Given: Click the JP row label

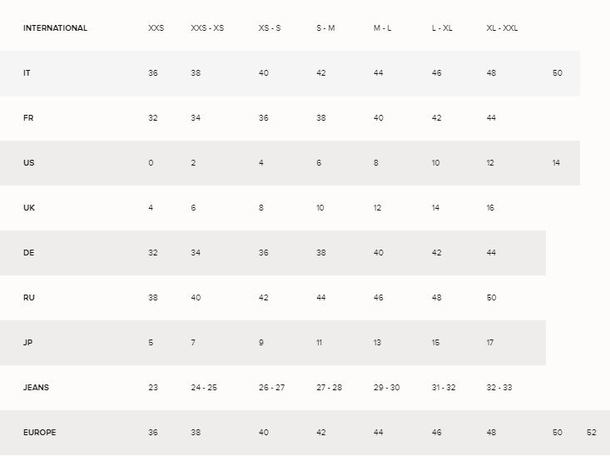Looking at the screenshot, I should [27, 342].
